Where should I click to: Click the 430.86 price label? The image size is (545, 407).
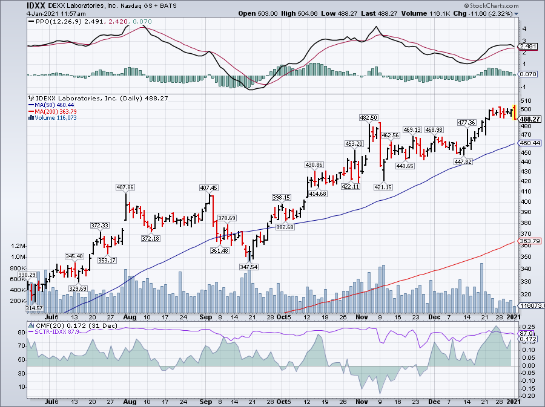pos(314,165)
